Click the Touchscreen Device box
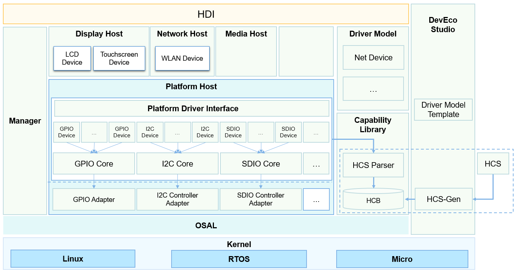 (x=119, y=58)
